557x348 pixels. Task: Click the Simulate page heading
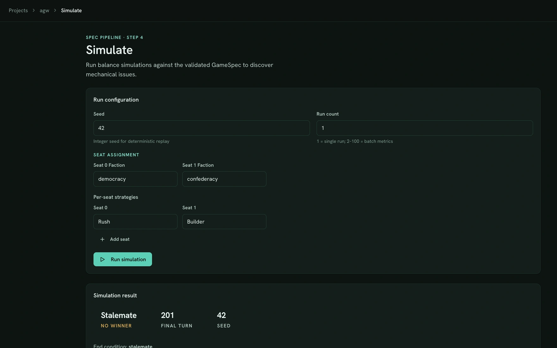(x=109, y=50)
